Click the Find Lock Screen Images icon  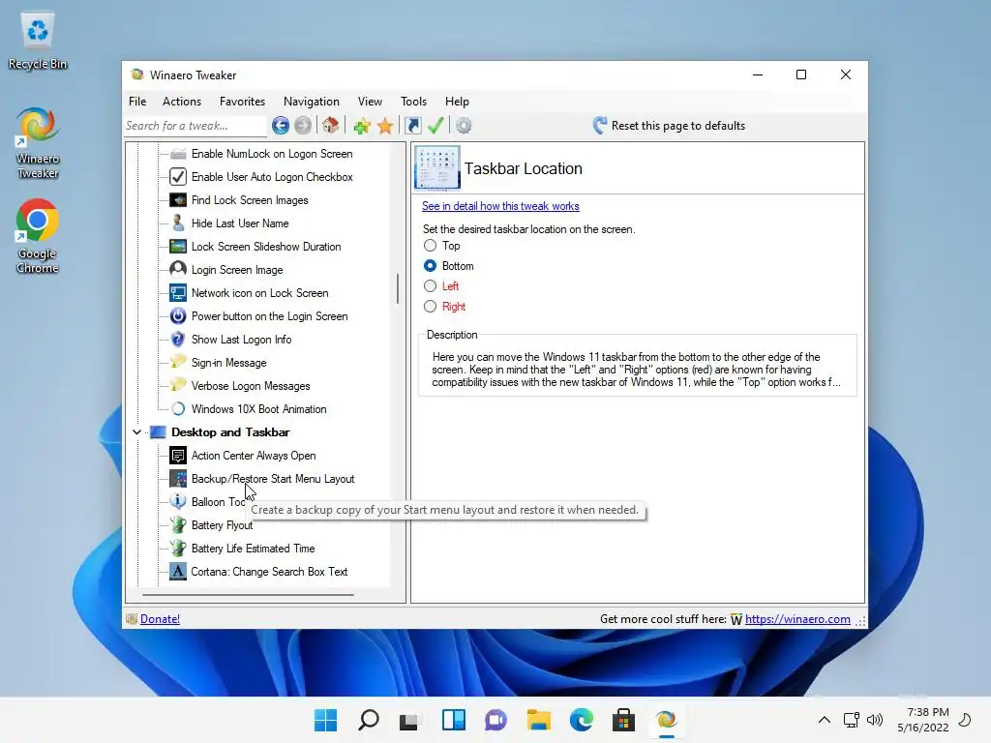(x=178, y=200)
